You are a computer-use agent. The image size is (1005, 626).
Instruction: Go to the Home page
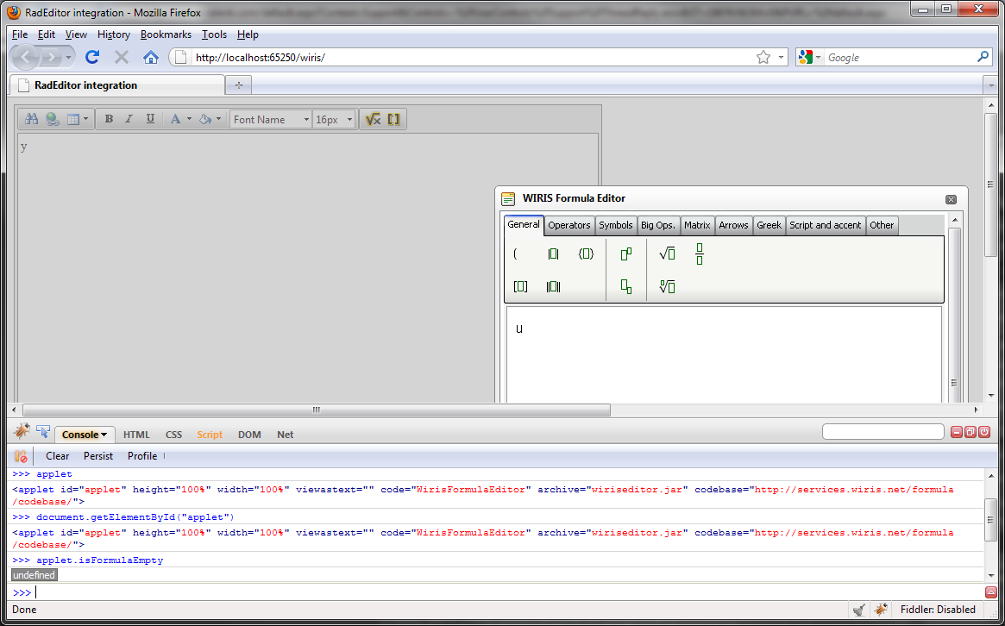151,57
